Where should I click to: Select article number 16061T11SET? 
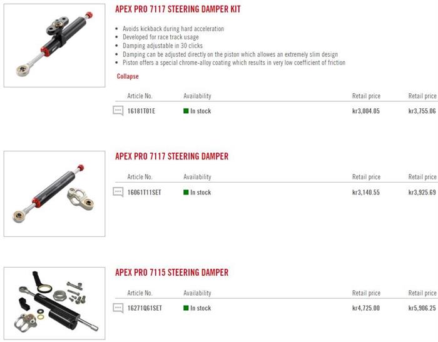tap(144, 193)
